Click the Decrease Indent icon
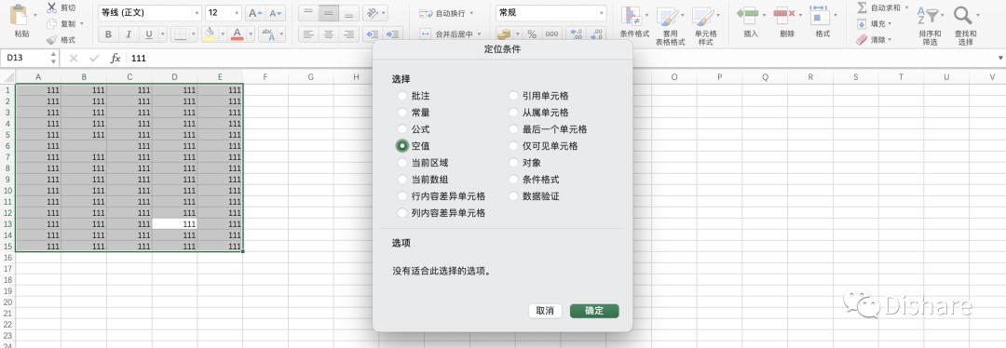Image resolution: width=1006 pixels, height=348 pixels. tap(372, 34)
